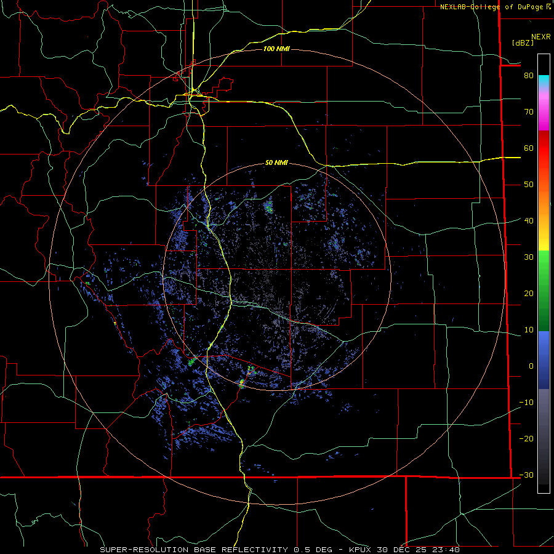Screen dimensions: 554x554
Task: Select the 50 NMI range ring label
Action: 276,163
